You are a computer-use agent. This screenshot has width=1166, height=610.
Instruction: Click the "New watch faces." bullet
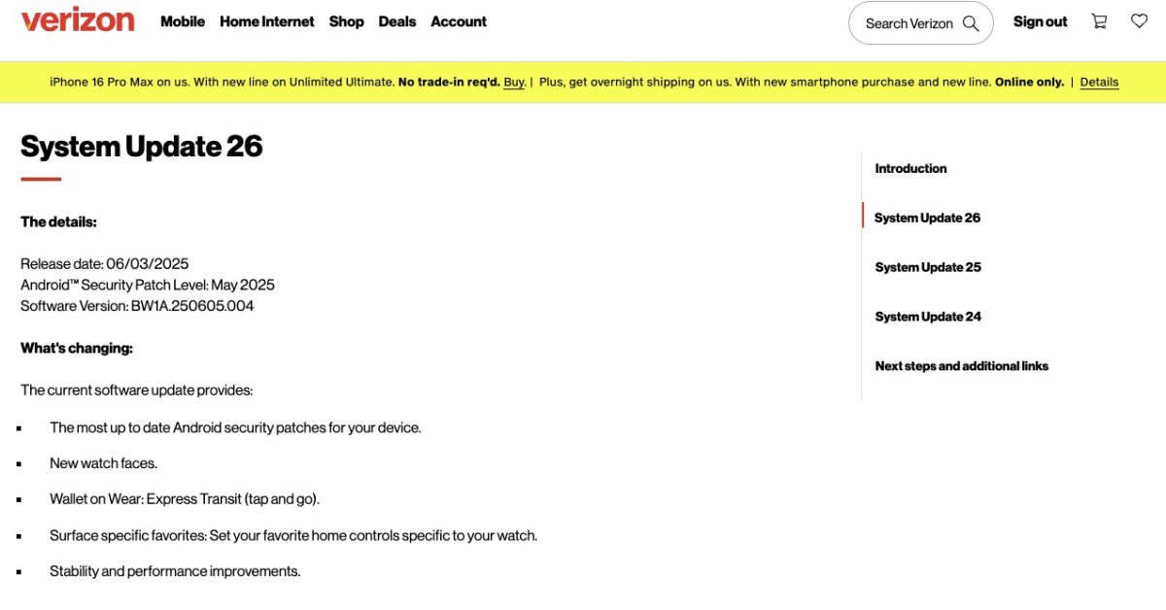click(103, 463)
